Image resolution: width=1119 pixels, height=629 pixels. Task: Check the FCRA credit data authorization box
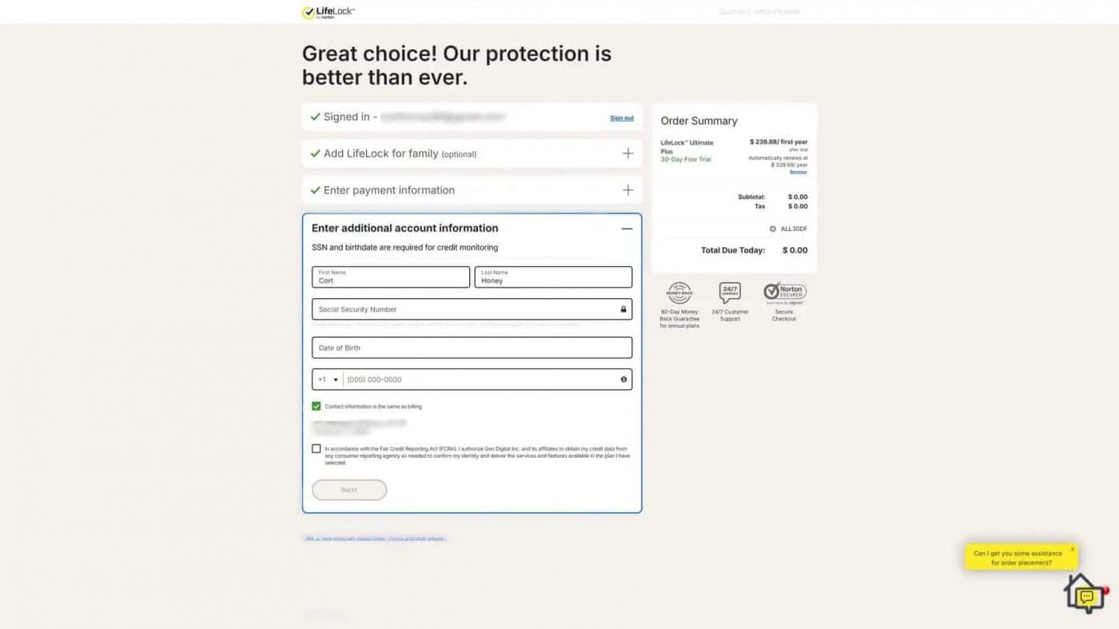click(317, 448)
